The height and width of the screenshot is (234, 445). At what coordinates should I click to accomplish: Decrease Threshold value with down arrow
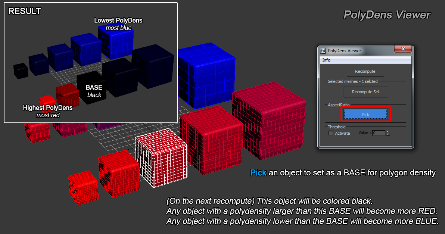coord(388,134)
